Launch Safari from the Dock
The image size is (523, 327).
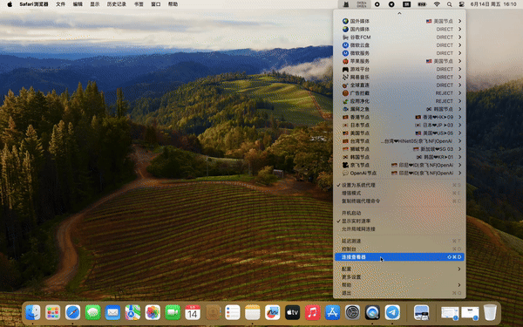coord(72,313)
